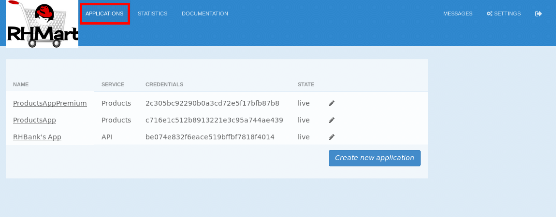Image resolution: width=556 pixels, height=217 pixels.
Task: Open the RHBank's App link
Action: pos(37,137)
